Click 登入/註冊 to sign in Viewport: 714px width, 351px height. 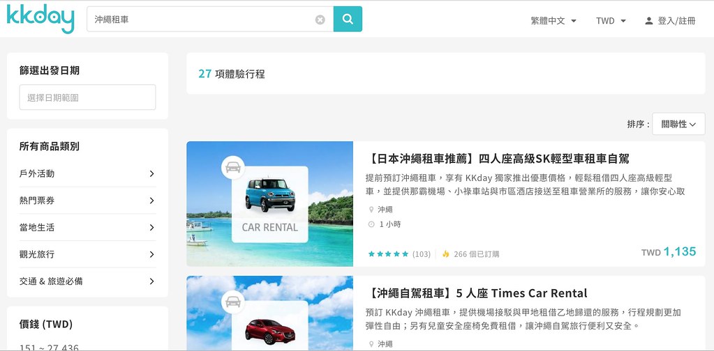tap(676, 21)
